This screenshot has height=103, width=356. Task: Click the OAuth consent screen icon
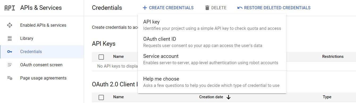[10, 65]
